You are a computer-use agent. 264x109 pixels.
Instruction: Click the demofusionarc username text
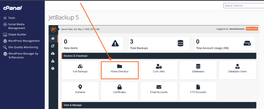coord(237,29)
